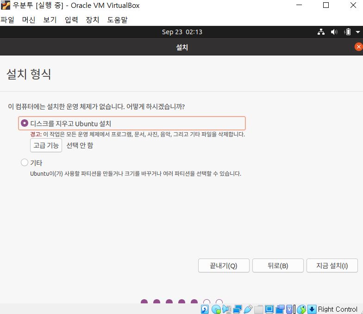Click the Right Control host key label
Image resolution: width=363 pixels, height=314 pixels.
(x=338, y=309)
